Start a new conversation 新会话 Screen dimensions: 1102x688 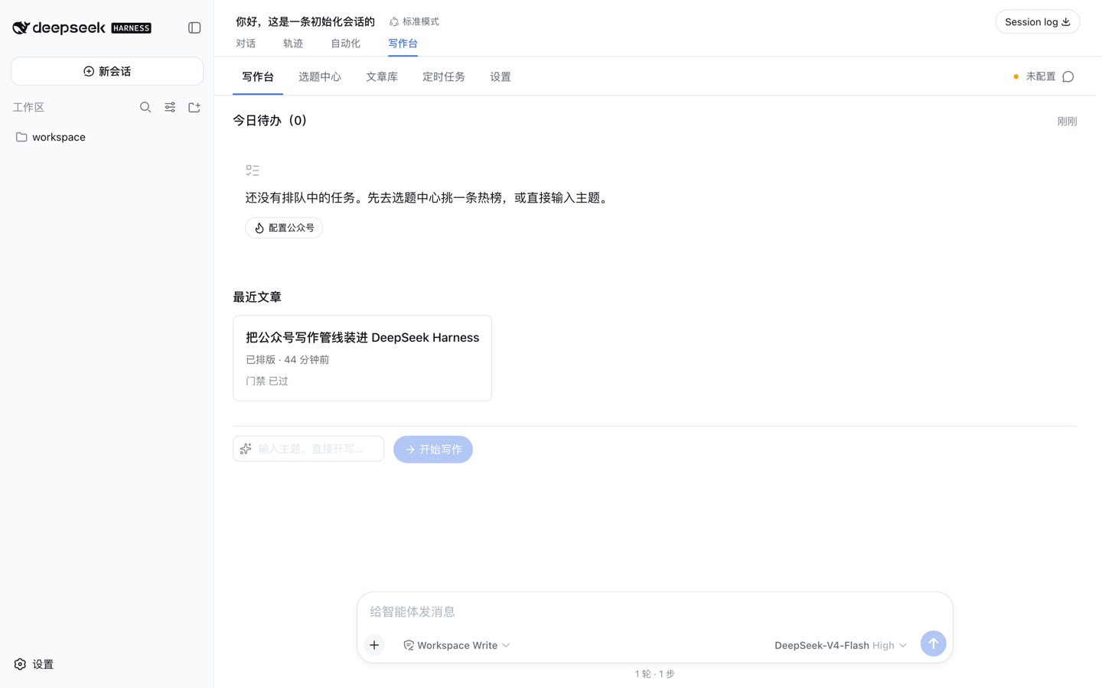[x=107, y=71]
